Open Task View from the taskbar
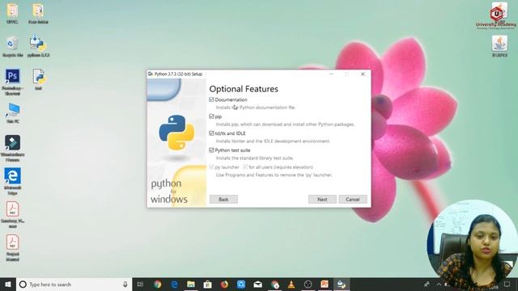The image size is (518, 291). [140, 285]
